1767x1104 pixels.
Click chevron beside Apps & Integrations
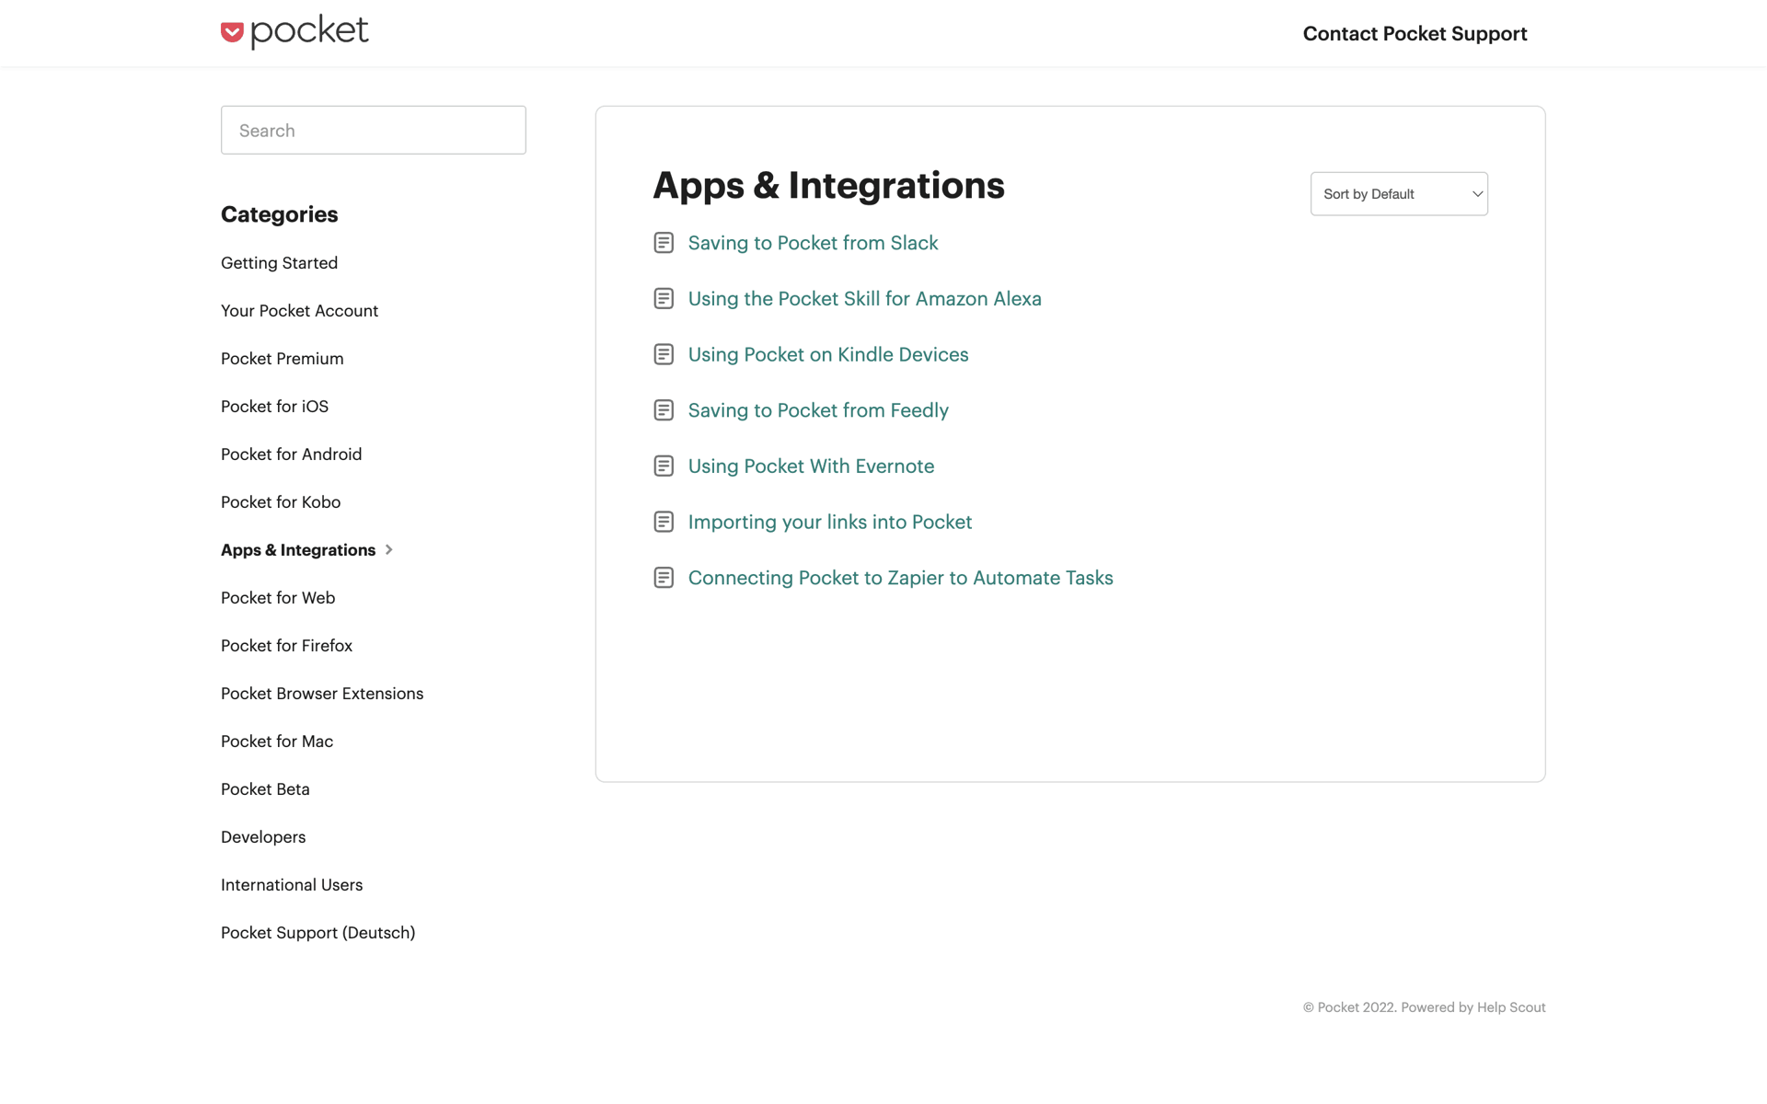389,550
